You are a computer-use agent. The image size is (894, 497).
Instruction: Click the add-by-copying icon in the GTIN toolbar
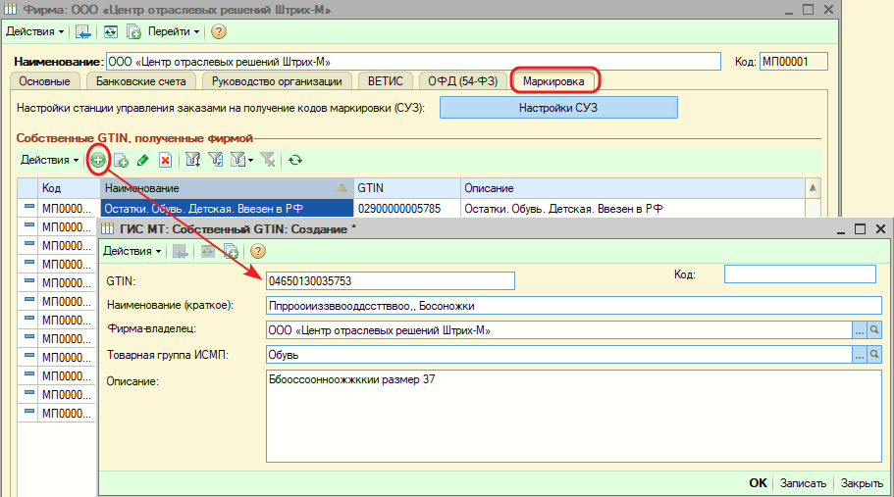(121, 161)
